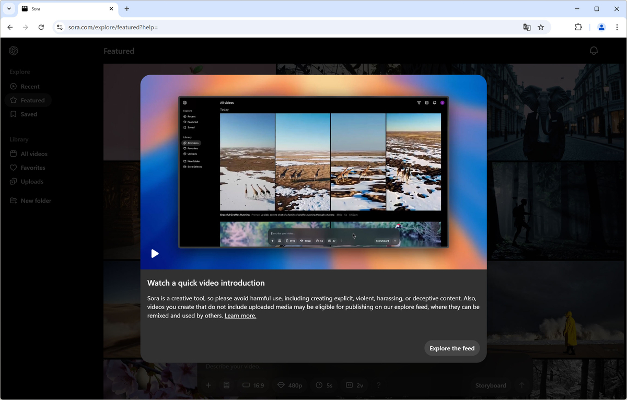Image resolution: width=627 pixels, height=400 pixels.
Task: Click the translate page icon
Action: point(527,27)
